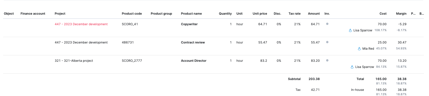Click the Unit price column header
The height and width of the screenshot is (96, 429).
(260, 14)
